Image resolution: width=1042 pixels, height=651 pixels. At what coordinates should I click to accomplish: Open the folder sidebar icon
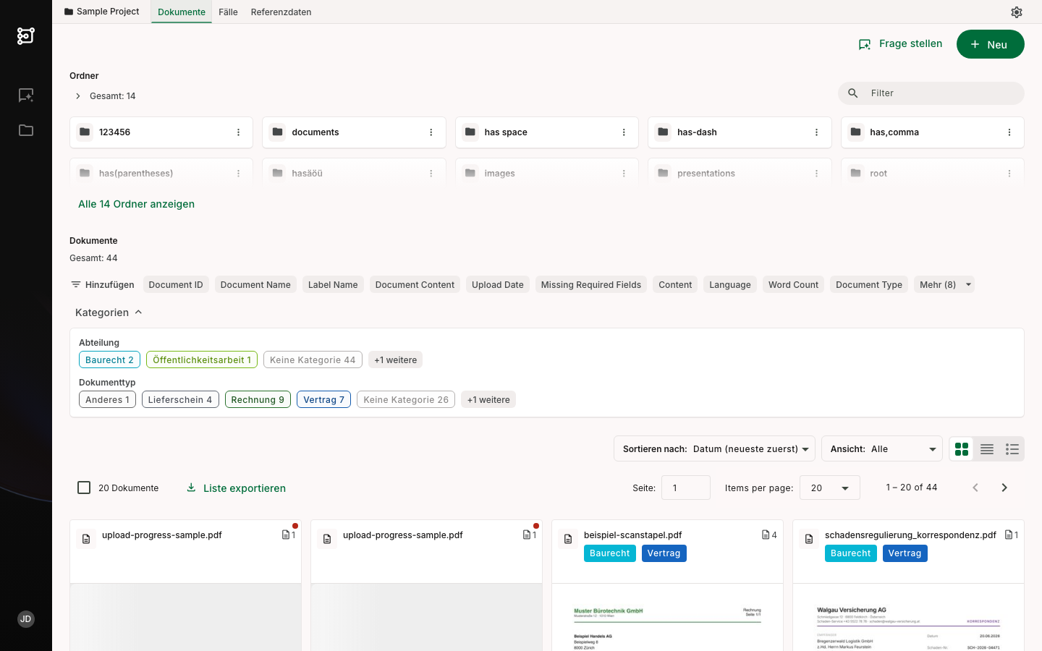click(26, 130)
